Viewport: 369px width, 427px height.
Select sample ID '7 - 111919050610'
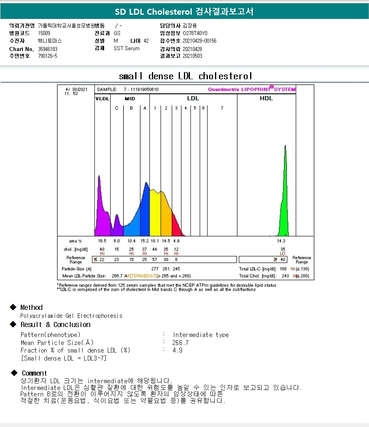(141, 89)
